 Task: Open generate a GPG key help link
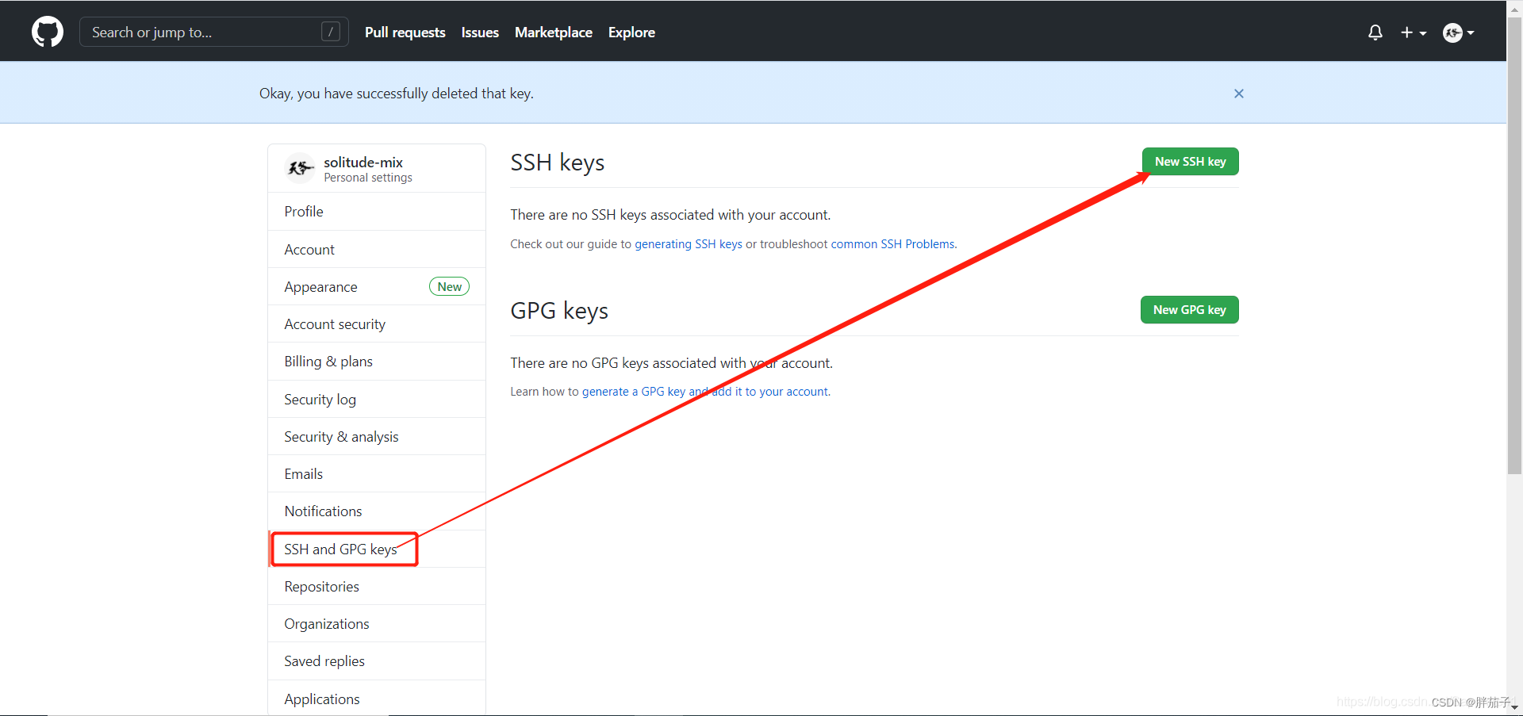pos(705,392)
